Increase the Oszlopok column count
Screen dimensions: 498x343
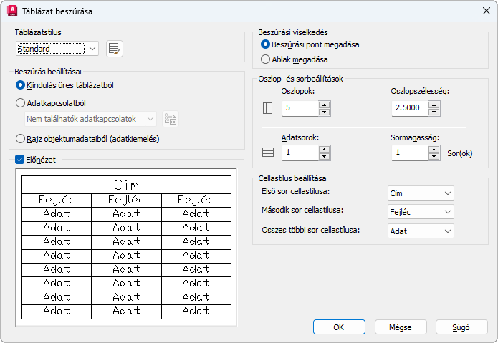[x=324, y=105]
